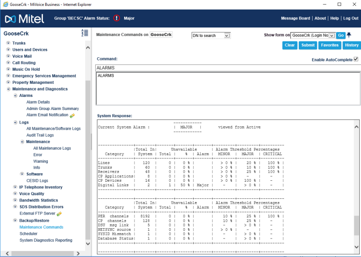Click navigation horizontal scroll left arrow

coord(7,253)
